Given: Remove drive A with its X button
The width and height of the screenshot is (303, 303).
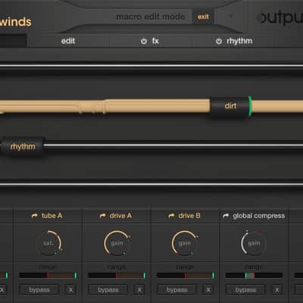Looking at the screenshot, I should coord(139,290).
